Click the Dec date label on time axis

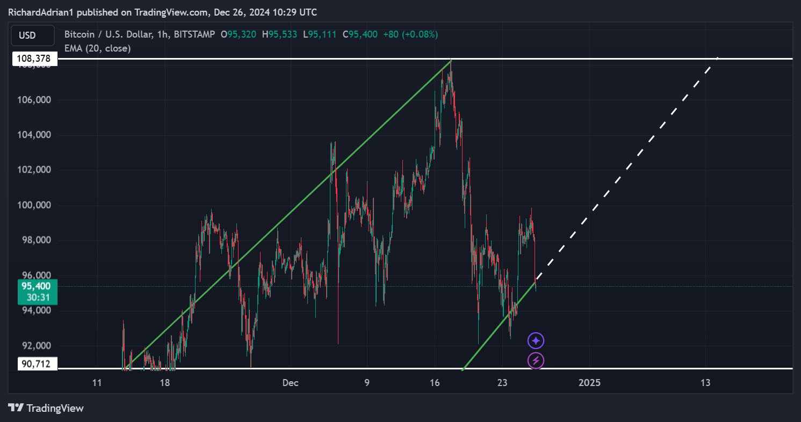tap(291, 383)
